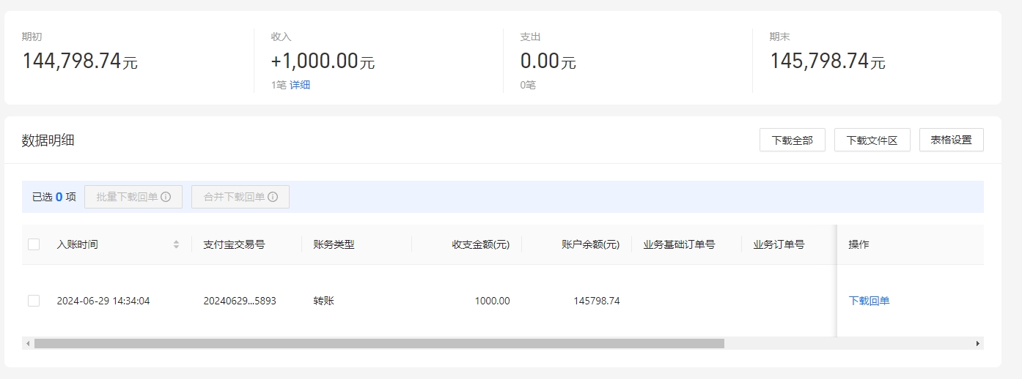1022x379 pixels.
Task: Click the 145798.74 balance cell
Action: (x=596, y=301)
